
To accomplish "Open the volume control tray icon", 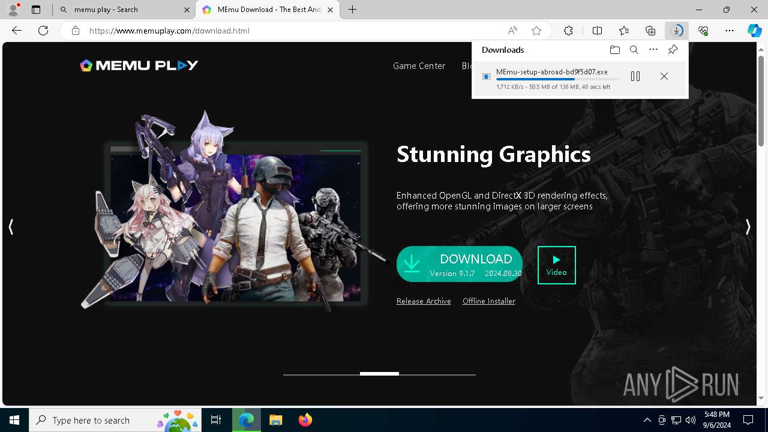I will click(691, 420).
